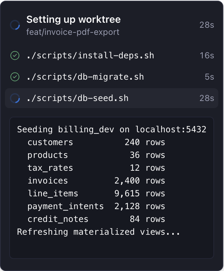Click the payment_intents 2,128 rows log line
The width and height of the screenshot is (224, 271).
point(96,206)
